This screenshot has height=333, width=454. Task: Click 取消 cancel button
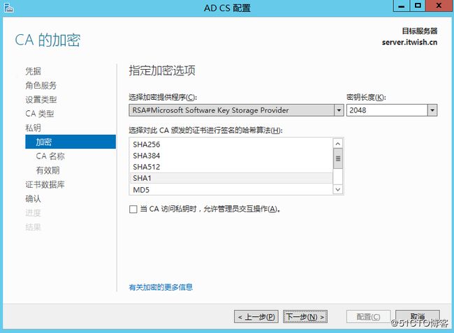tap(418, 317)
